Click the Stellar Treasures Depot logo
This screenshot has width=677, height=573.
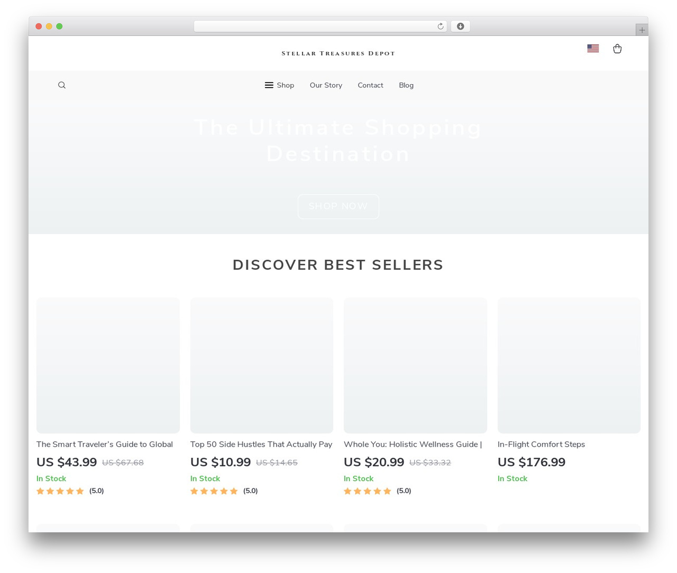338,53
